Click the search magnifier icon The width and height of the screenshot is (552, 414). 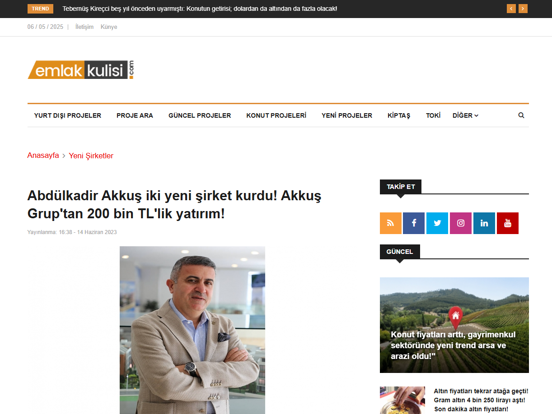[521, 115]
